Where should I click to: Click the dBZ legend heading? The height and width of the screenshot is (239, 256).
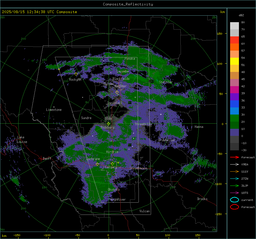[241, 15]
